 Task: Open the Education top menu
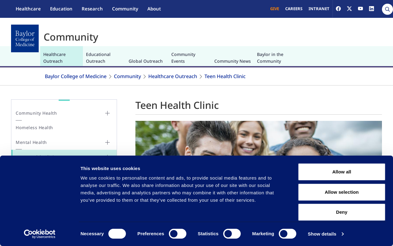click(x=61, y=9)
